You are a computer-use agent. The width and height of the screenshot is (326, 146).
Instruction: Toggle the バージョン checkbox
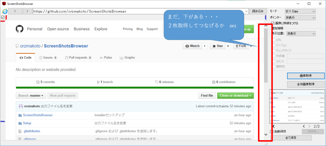click(x=273, y=45)
